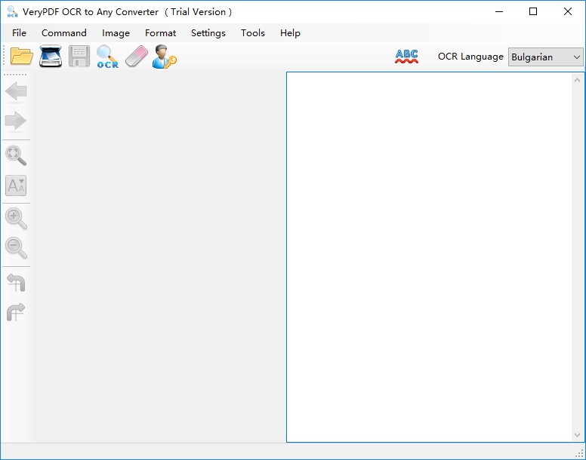Open the Settings menu
The height and width of the screenshot is (460, 586).
(x=208, y=33)
